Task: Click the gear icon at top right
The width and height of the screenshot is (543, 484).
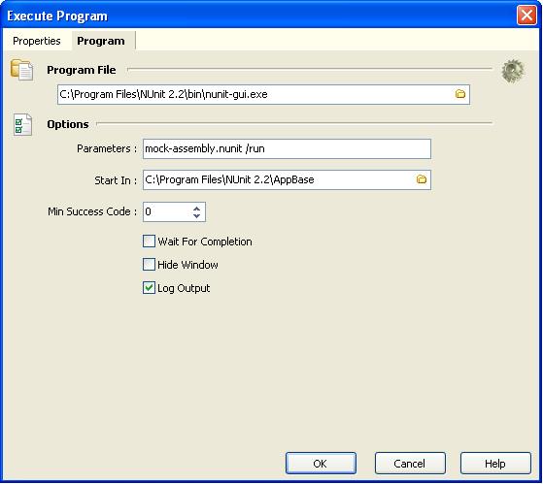Action: [x=513, y=71]
